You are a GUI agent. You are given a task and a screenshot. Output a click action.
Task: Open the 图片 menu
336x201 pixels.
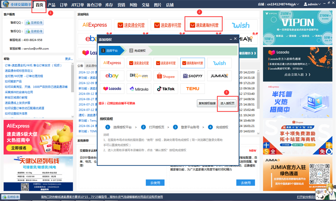point(158,5)
